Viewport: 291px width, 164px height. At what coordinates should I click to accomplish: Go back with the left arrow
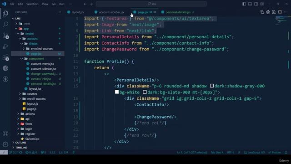pos(85,4)
